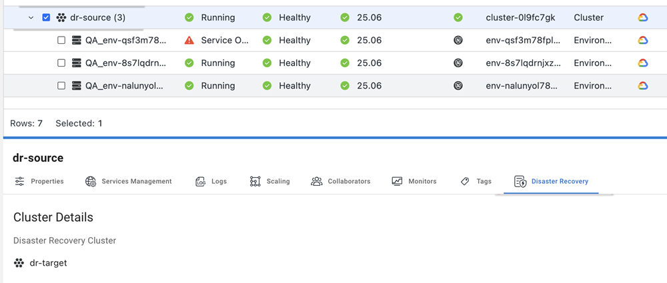Click the QA_env-nalunyol row's circular status icon
The height and width of the screenshot is (283, 667).
coord(458,86)
